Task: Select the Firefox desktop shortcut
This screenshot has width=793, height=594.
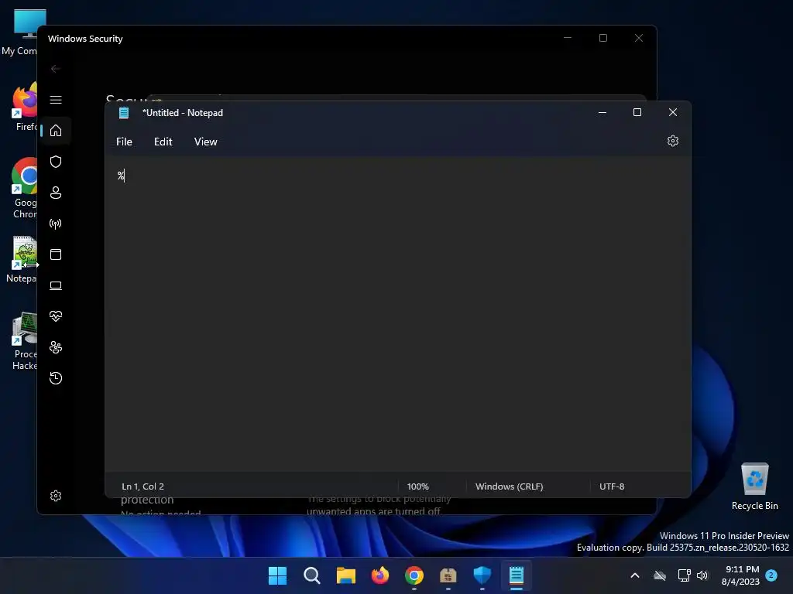Action: point(24,107)
